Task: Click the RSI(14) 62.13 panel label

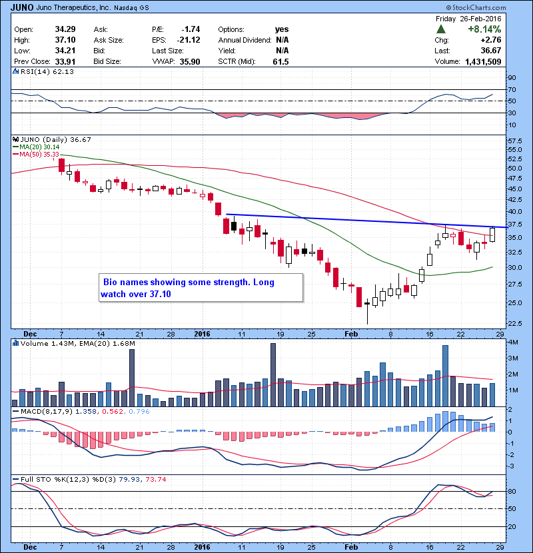Action: 47,71
